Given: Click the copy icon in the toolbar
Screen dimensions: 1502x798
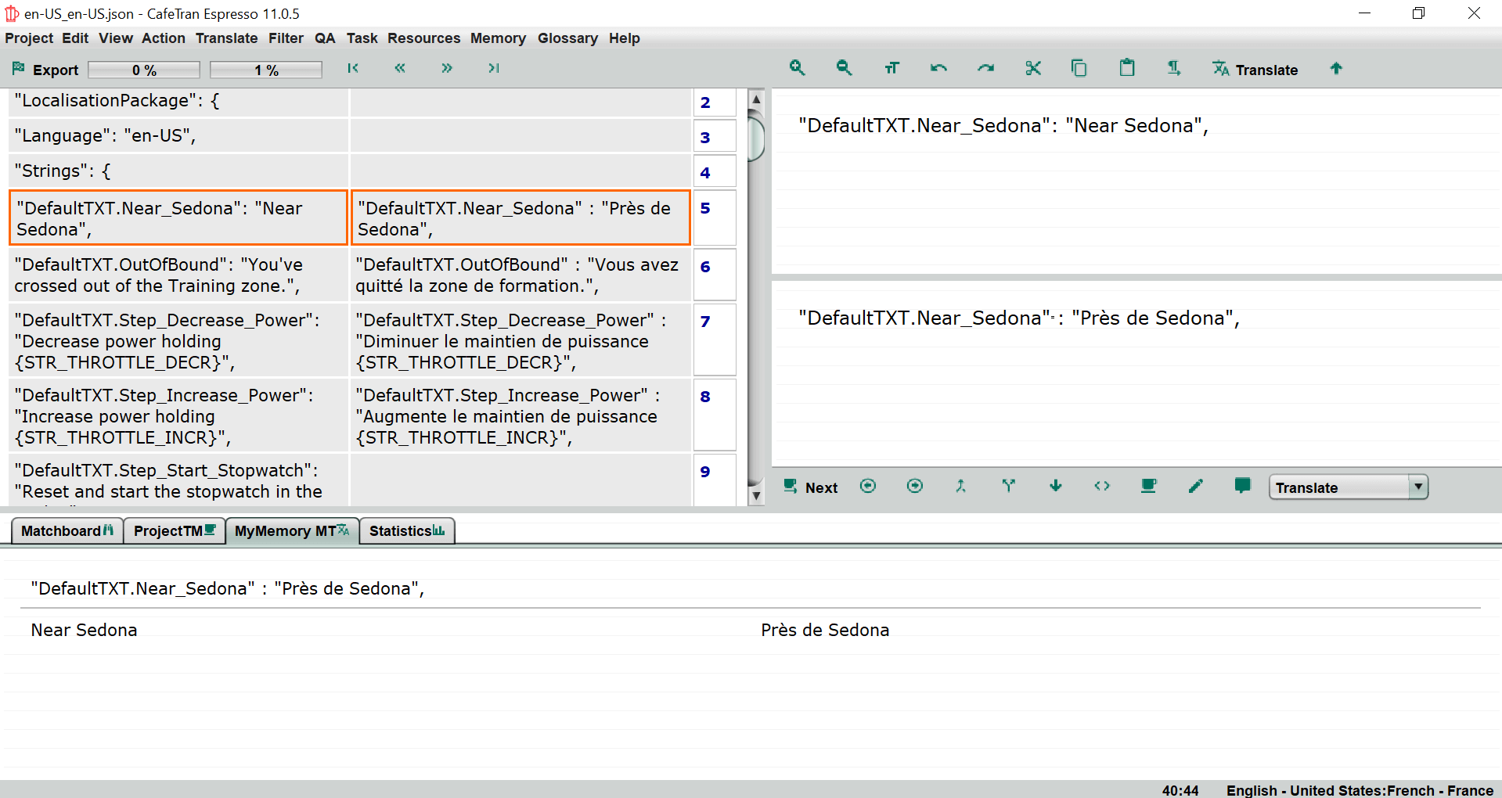Looking at the screenshot, I should coord(1079,68).
